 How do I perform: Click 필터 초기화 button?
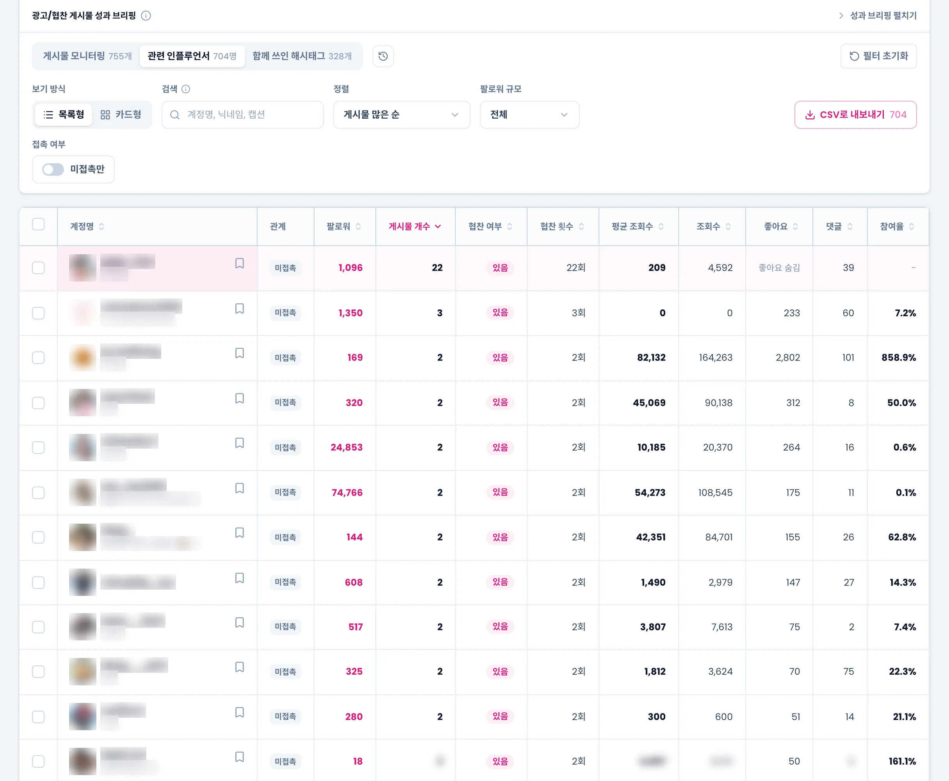click(x=878, y=56)
